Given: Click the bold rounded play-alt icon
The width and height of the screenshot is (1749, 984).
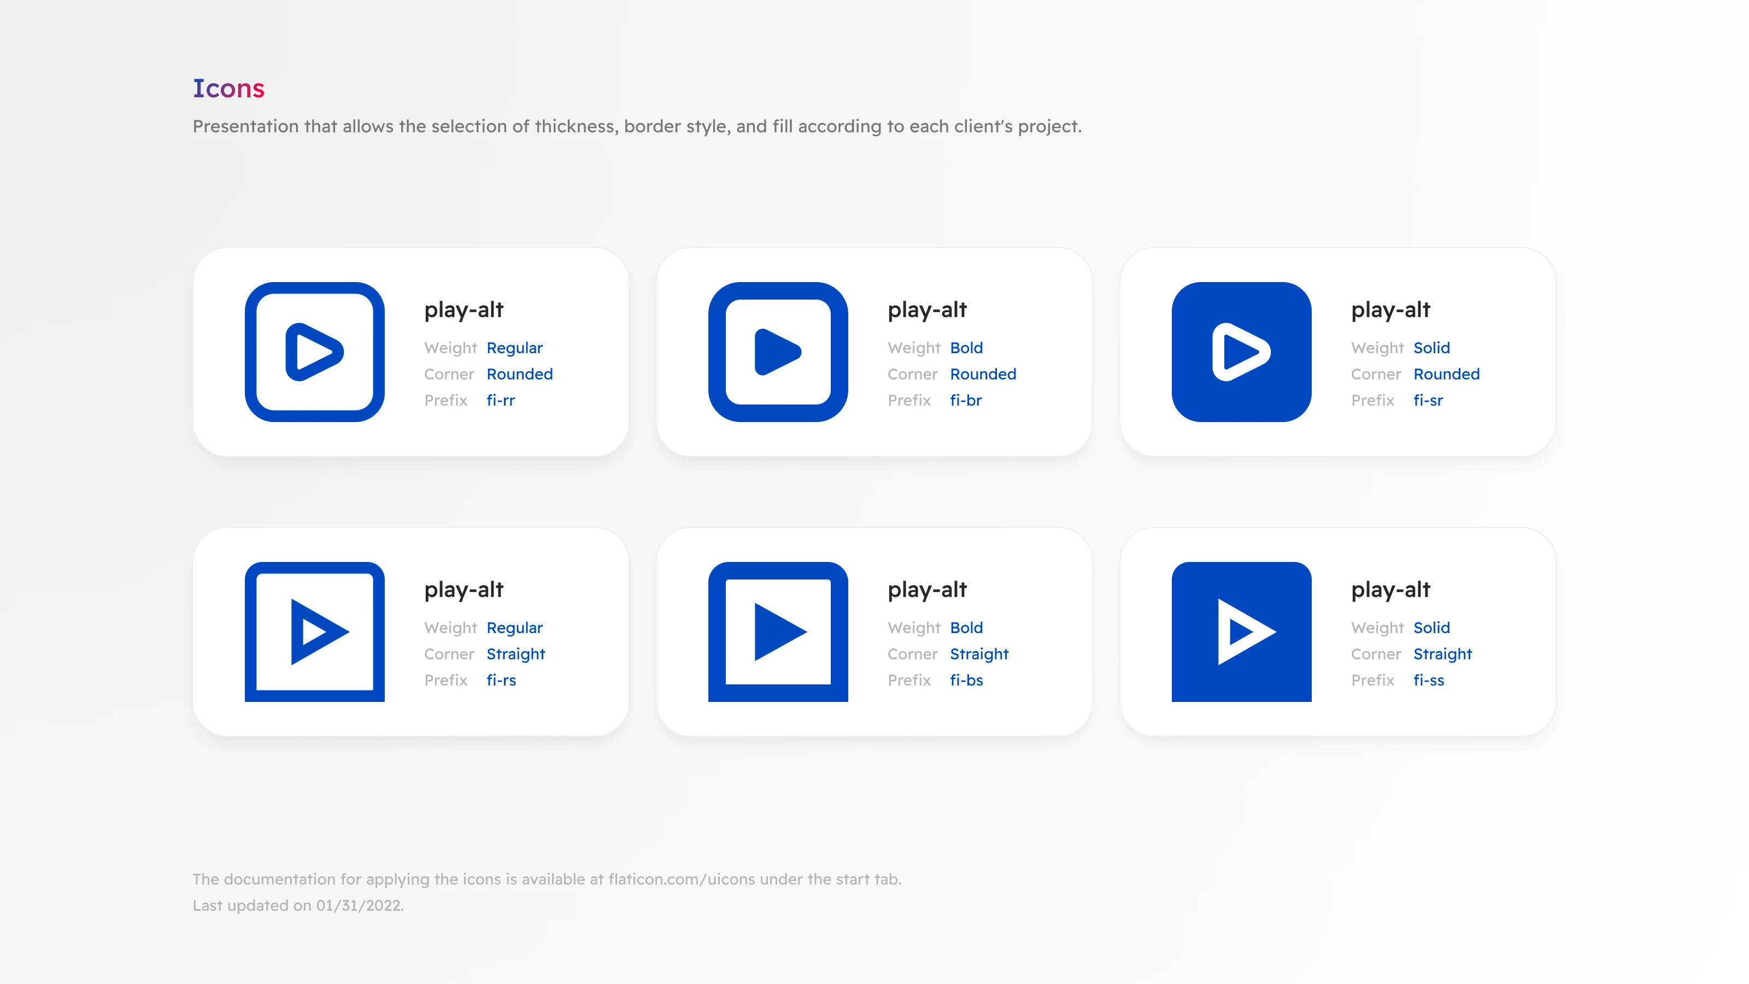Looking at the screenshot, I should [777, 352].
